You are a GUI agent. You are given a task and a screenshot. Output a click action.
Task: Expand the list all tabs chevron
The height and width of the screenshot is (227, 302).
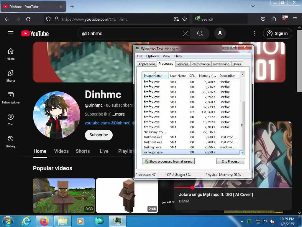(x=253, y=7)
